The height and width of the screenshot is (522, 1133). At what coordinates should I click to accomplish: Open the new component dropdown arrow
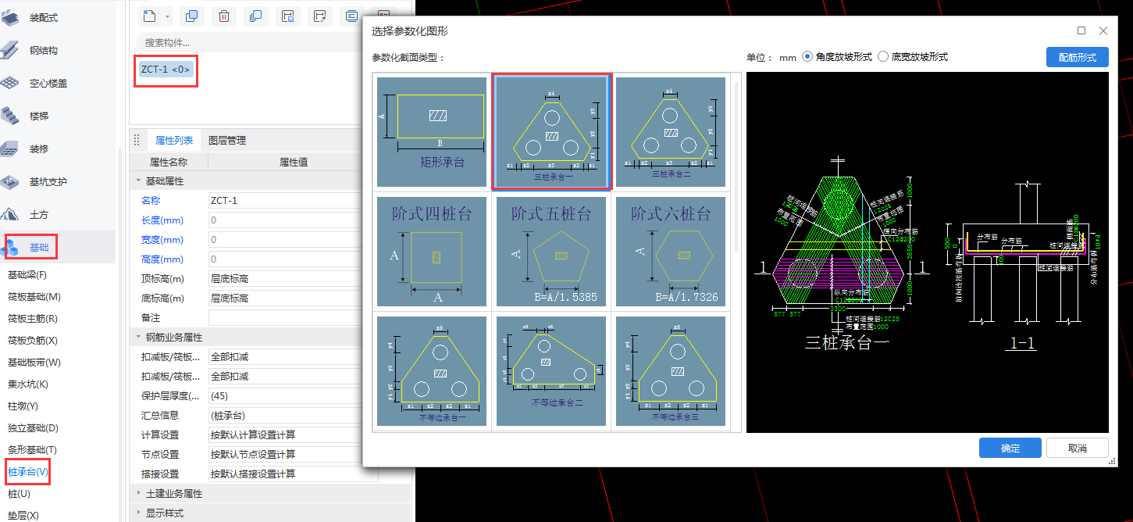pyautogui.click(x=168, y=16)
